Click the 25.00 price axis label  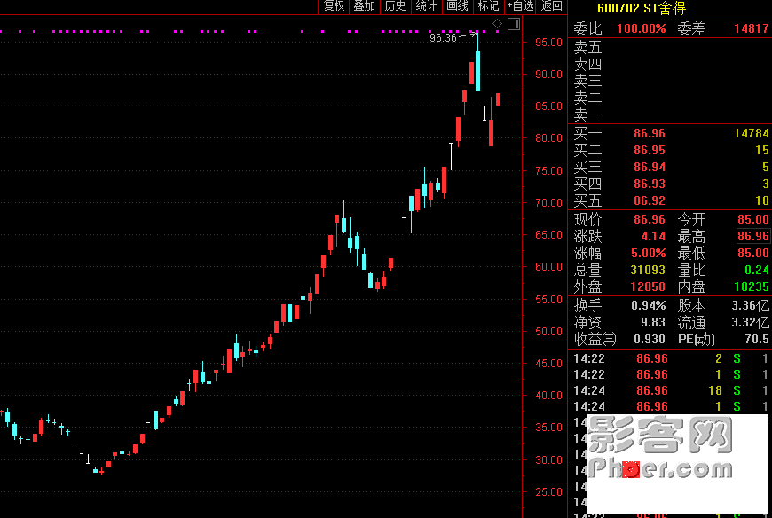549,492
